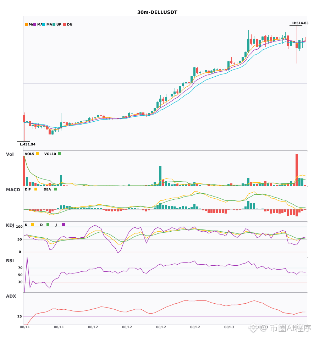This screenshot has width=314, height=337.
Task: Click the MACD panel label
Action: [13, 190]
